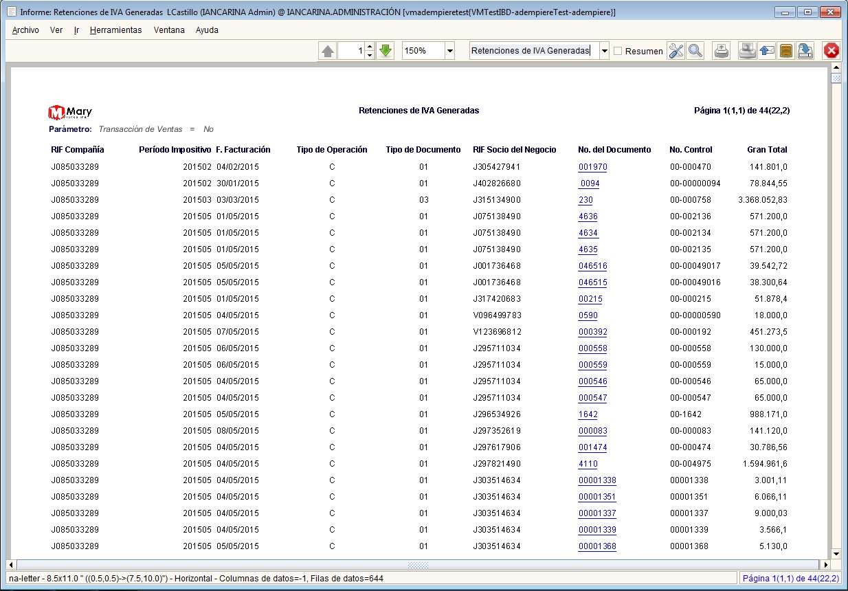Toggle the Resumen checkbox
Image resolution: width=848 pixels, height=591 pixels.
coord(618,51)
